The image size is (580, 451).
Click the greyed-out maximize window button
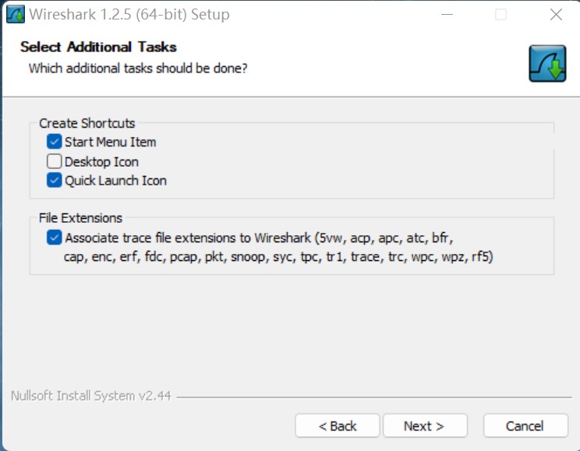(500, 14)
